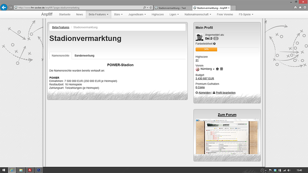The height and width of the screenshot is (173, 308).
Task: Open the browser home icon
Action: click(x=295, y=8)
